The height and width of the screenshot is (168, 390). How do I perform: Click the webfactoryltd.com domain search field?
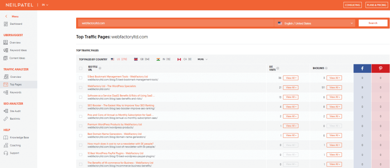click(176, 23)
